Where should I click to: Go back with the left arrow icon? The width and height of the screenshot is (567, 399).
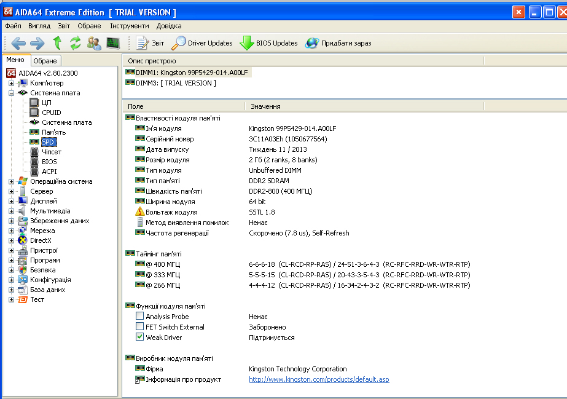tap(18, 44)
